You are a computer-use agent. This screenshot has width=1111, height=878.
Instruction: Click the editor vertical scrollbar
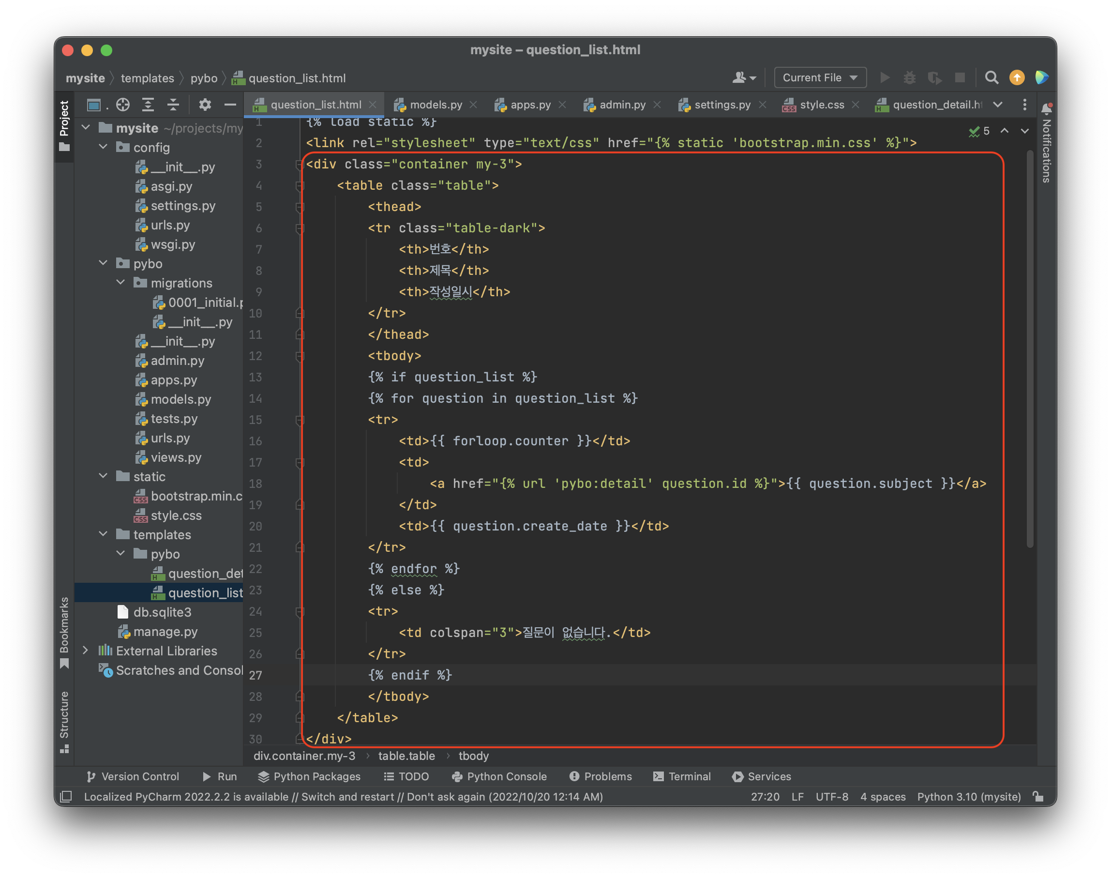(1029, 349)
